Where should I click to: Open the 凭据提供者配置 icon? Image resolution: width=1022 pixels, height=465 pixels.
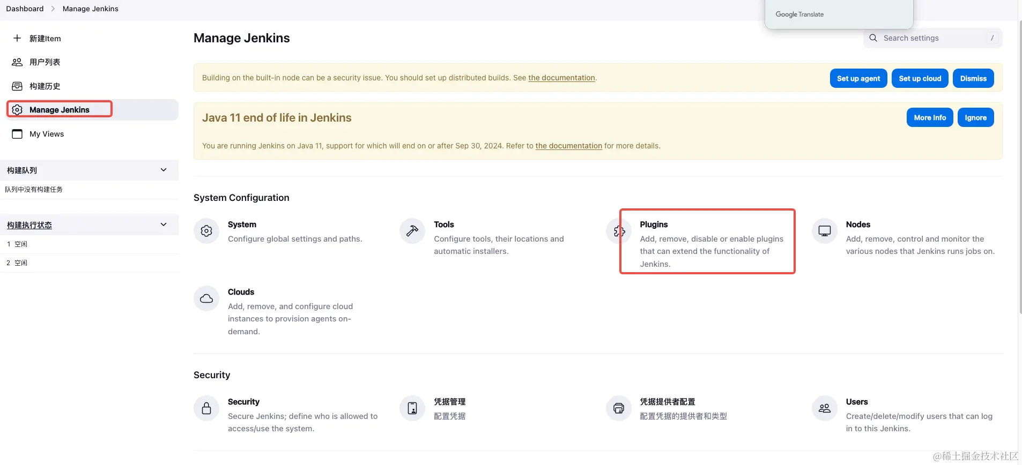tap(619, 408)
